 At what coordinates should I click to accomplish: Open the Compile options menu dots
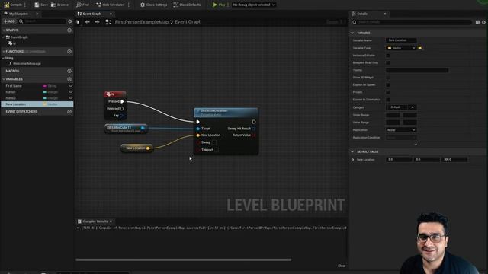click(25, 5)
